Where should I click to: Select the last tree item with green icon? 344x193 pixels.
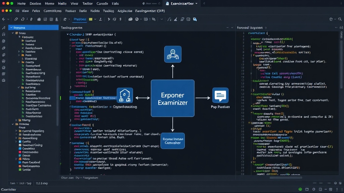coord(25,170)
